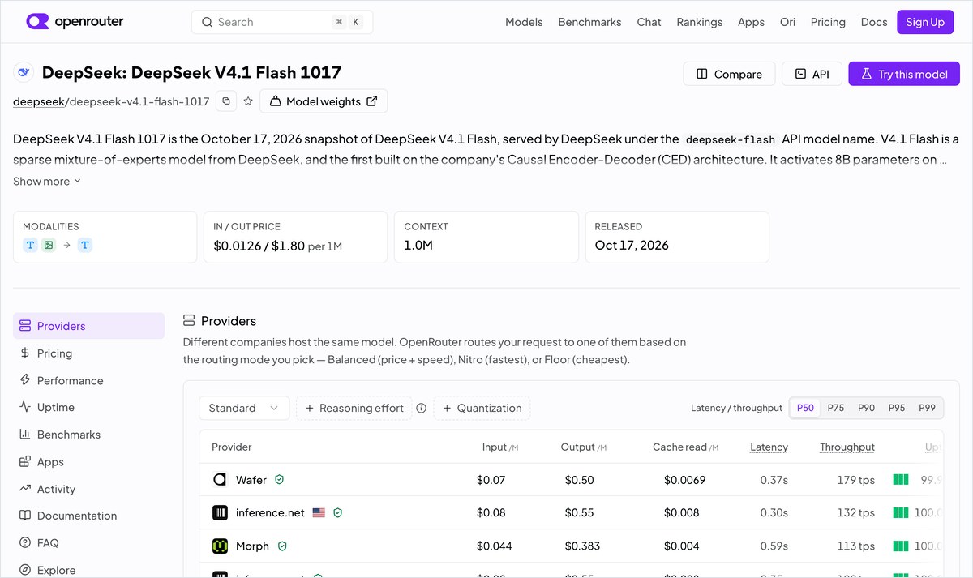Click the inference.net provider logo
973x578 pixels.
[220, 512]
